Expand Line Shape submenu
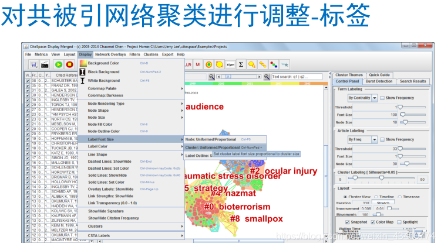This screenshot has width=441, height=247. pos(132,155)
